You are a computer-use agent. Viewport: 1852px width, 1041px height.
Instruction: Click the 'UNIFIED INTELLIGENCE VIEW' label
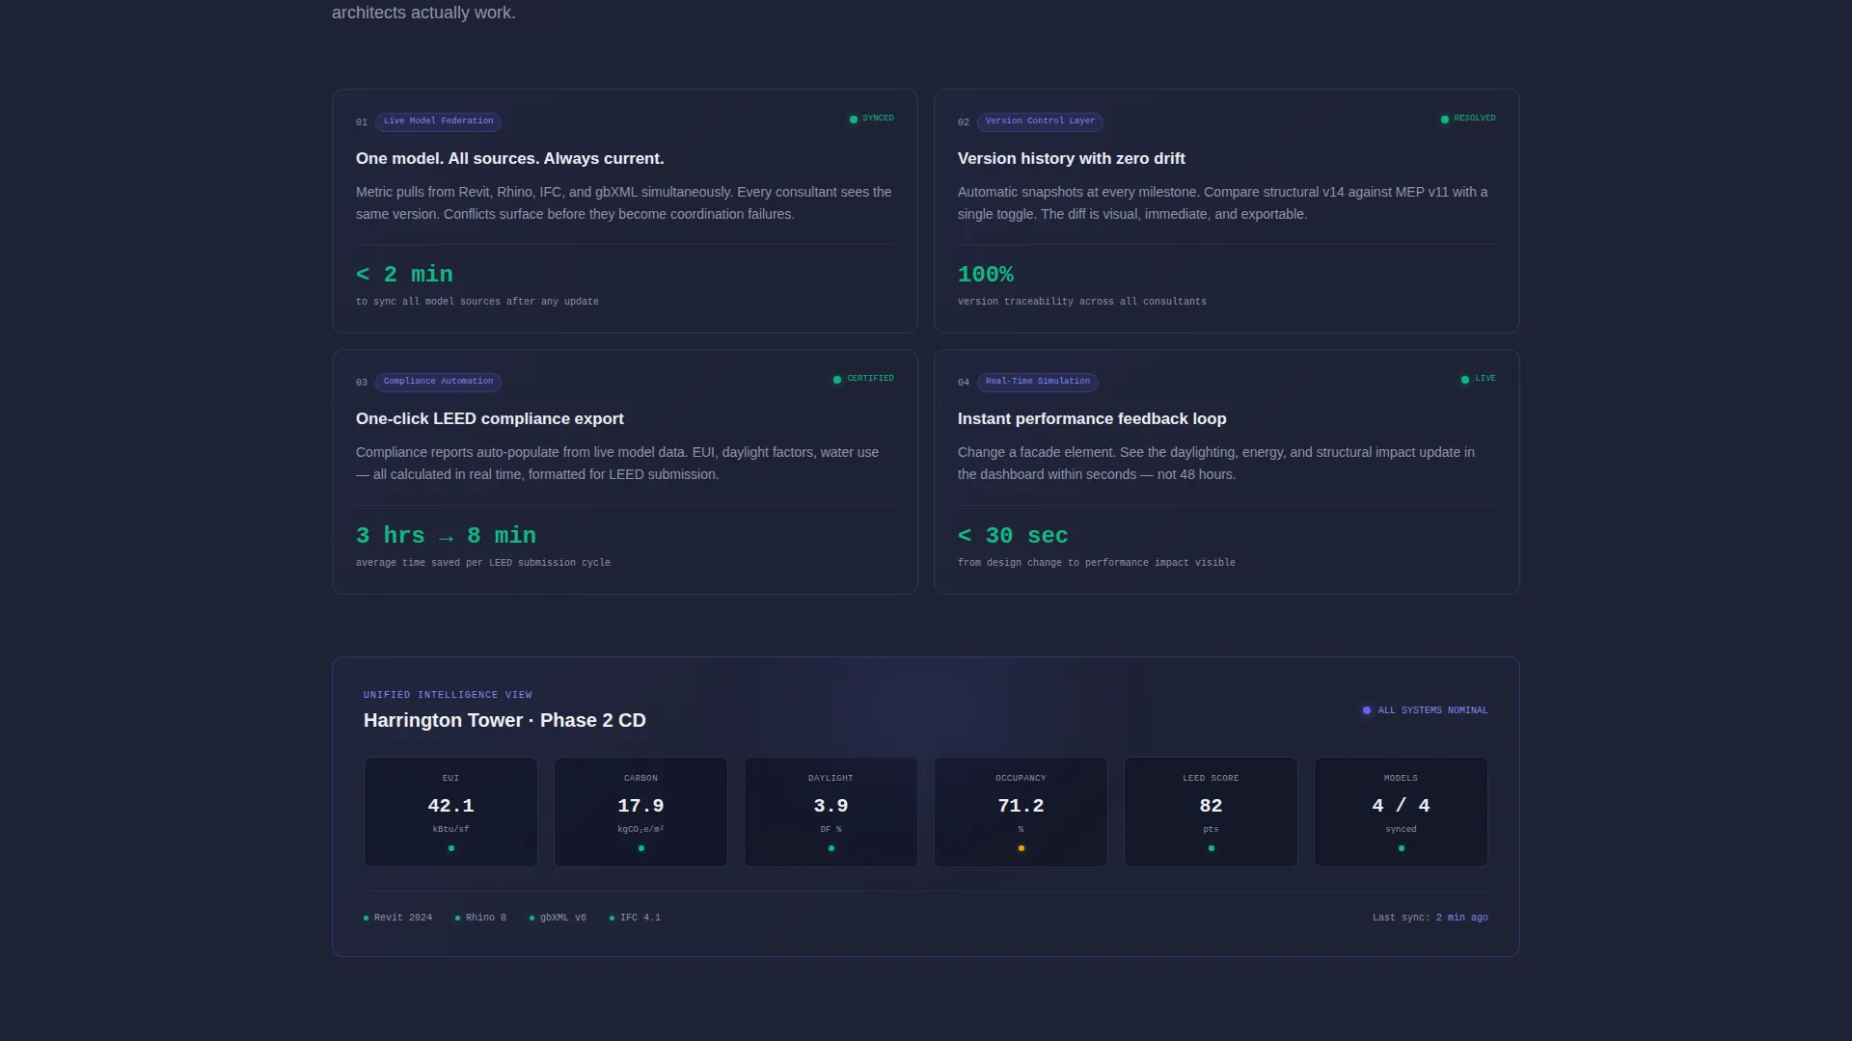click(x=448, y=695)
